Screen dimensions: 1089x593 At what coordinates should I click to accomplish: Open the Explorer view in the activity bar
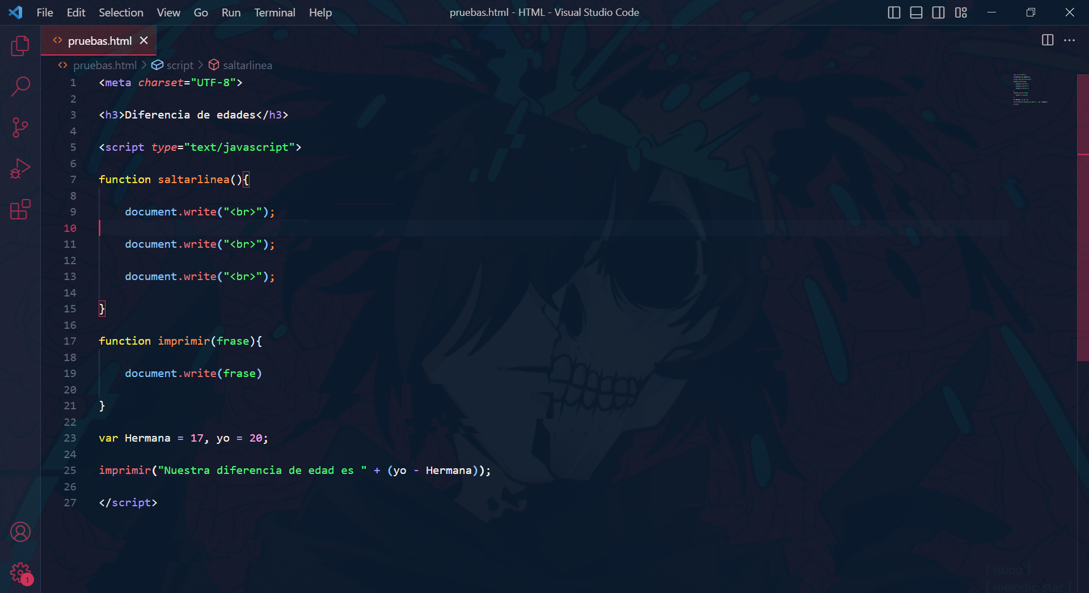pos(20,46)
